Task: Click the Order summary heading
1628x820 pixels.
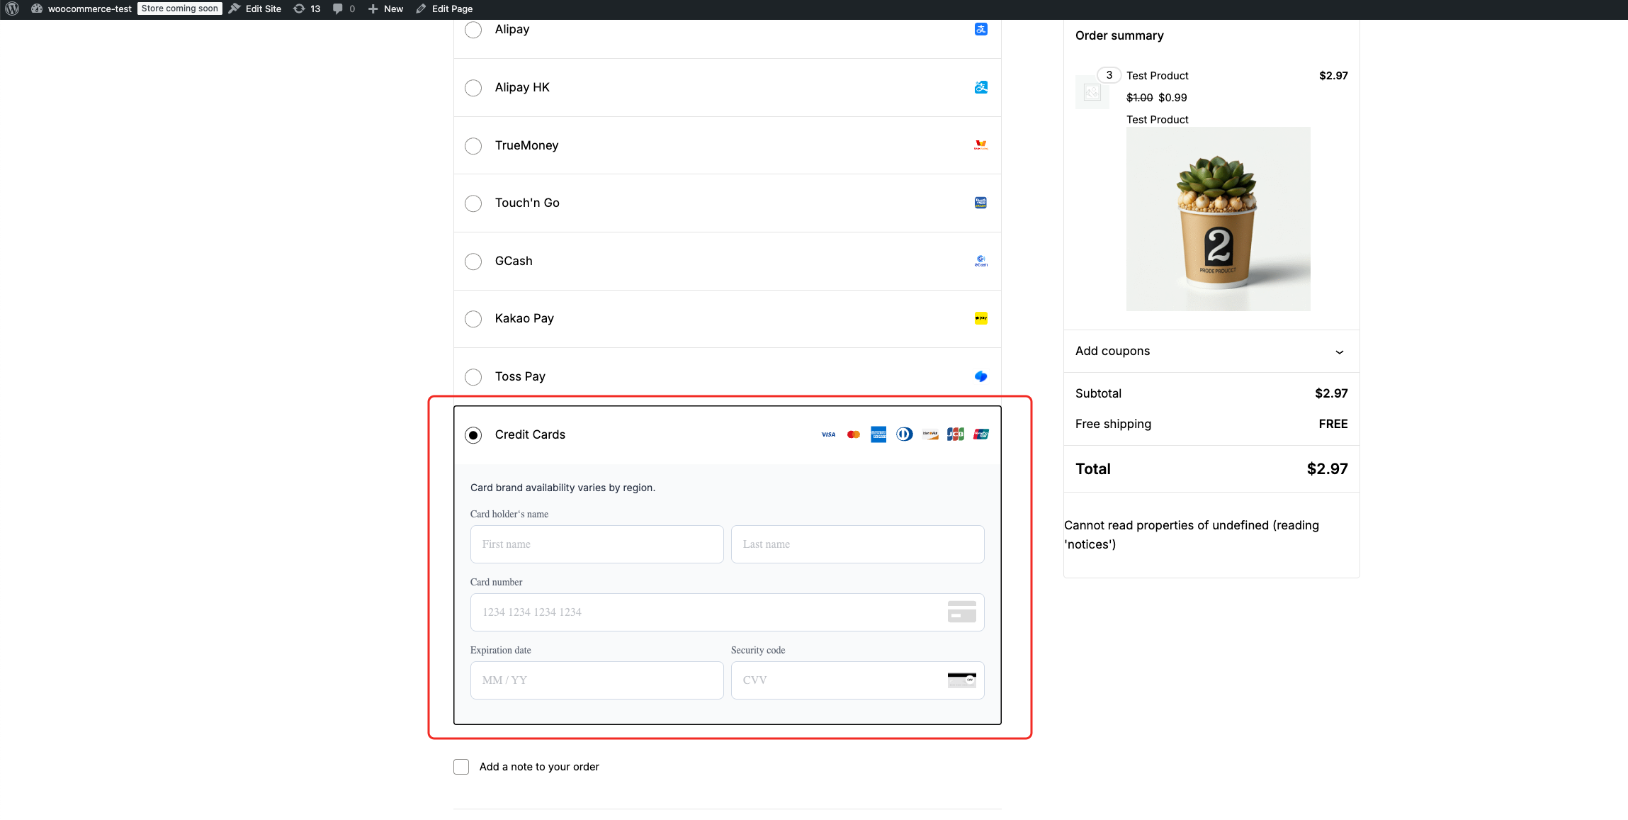Action: (1119, 35)
